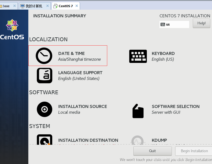Click the 我的计算机 tab monitor icon
212x164 pixels.
tap(23, 6)
